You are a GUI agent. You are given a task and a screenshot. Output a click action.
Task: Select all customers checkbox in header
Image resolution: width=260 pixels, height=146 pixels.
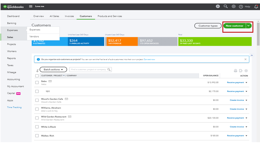[x=37, y=76]
